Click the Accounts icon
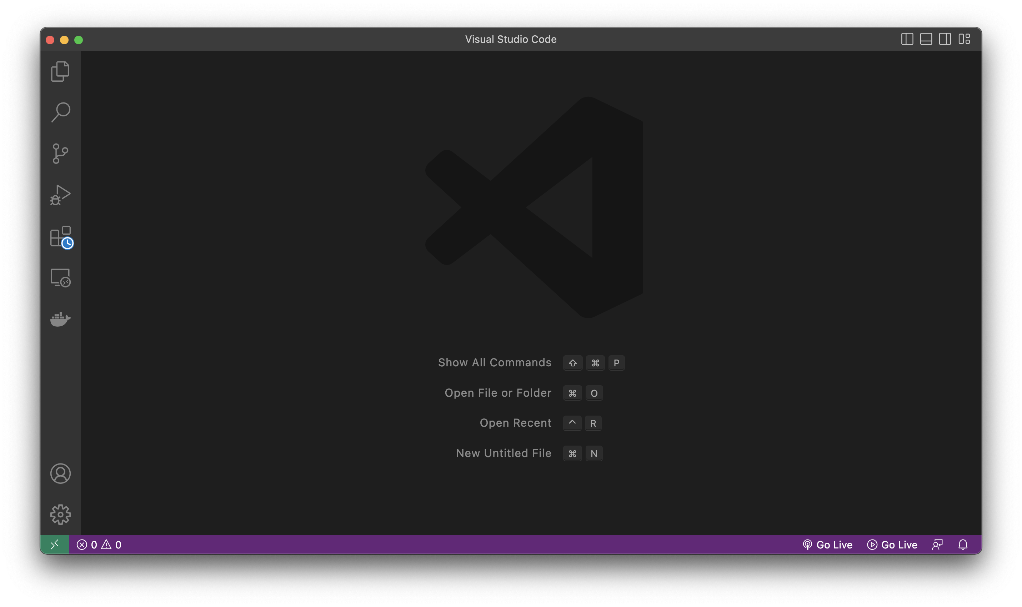The image size is (1022, 607). (x=60, y=474)
